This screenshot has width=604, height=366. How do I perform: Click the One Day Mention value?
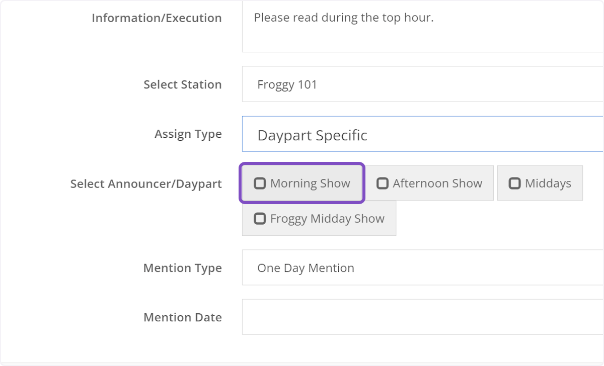tap(305, 268)
